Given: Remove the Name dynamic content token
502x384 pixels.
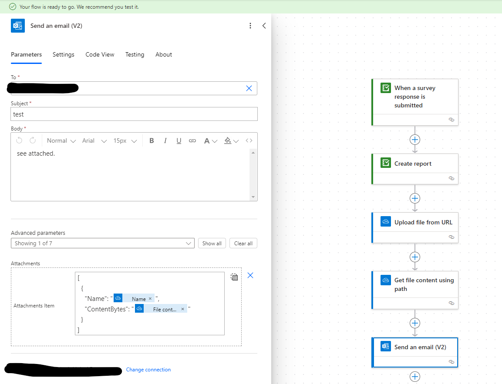Looking at the screenshot, I should 150,298.
